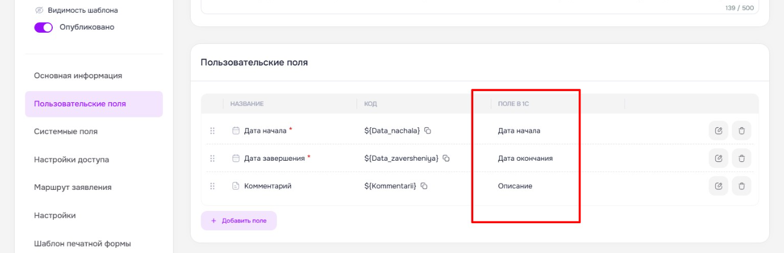Edit the Дата завершения field

click(x=718, y=158)
